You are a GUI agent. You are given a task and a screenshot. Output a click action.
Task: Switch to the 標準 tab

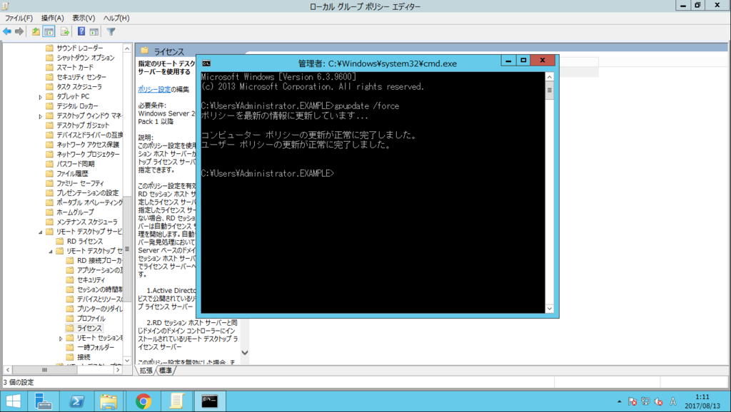[166, 371]
